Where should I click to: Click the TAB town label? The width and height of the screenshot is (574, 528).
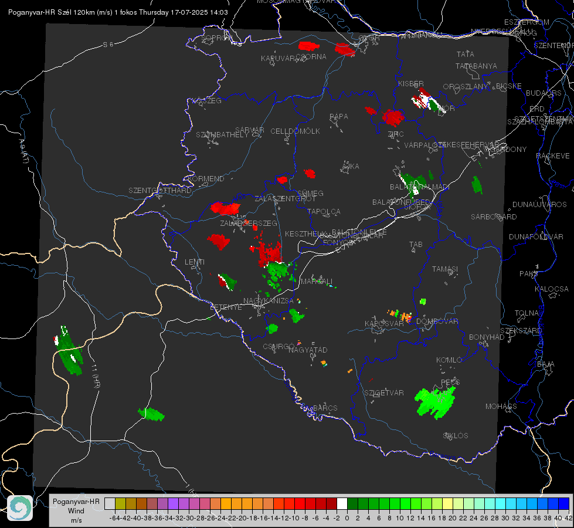416,245
